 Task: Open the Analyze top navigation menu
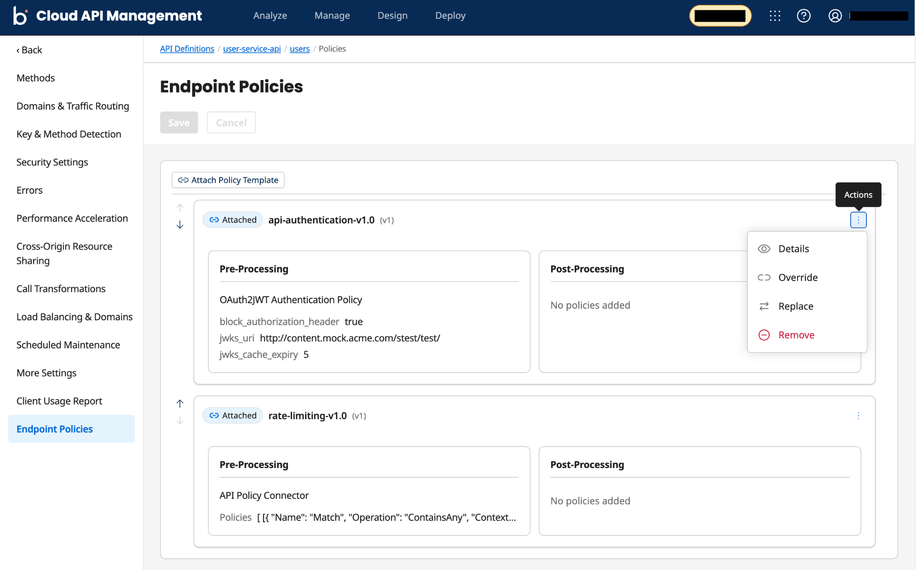coord(270,16)
